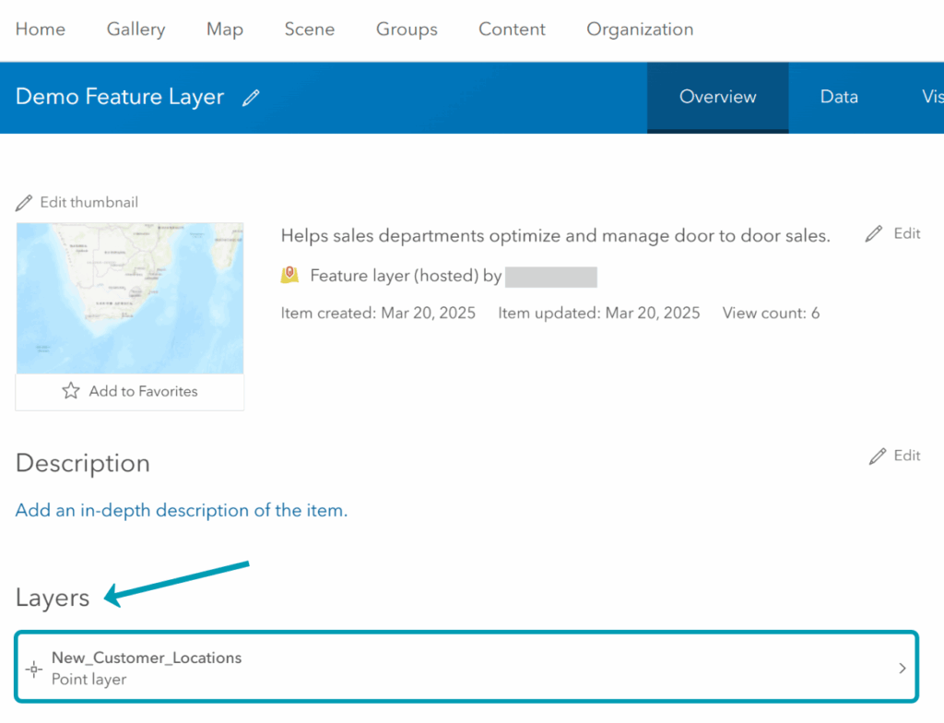Click the Demo Feature Layer title text
This screenshot has width=944, height=723.
click(120, 97)
